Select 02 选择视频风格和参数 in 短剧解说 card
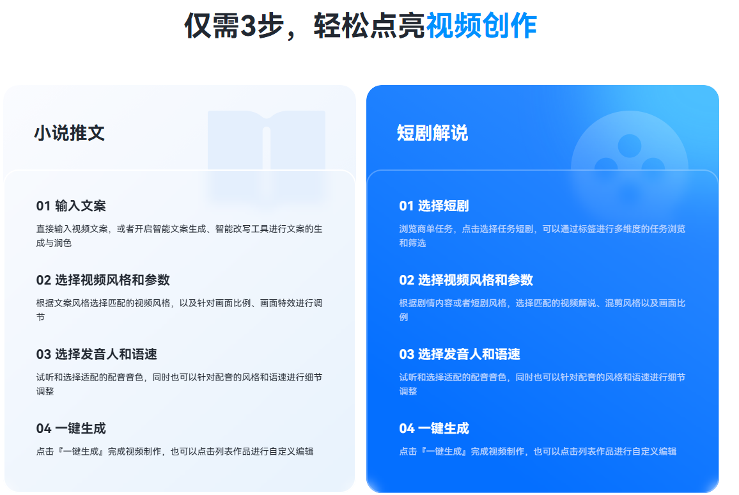Screen dimensions: 739x495 coord(466,280)
